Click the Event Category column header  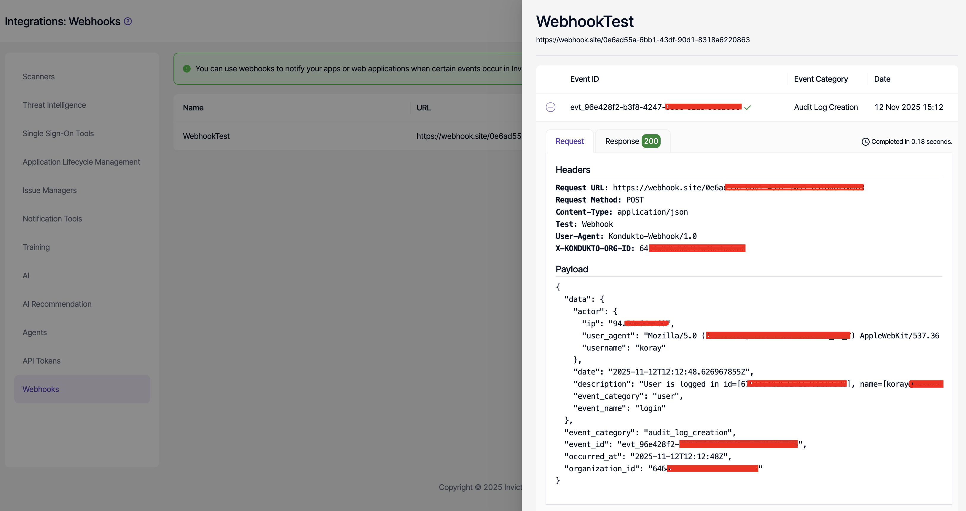(820, 79)
